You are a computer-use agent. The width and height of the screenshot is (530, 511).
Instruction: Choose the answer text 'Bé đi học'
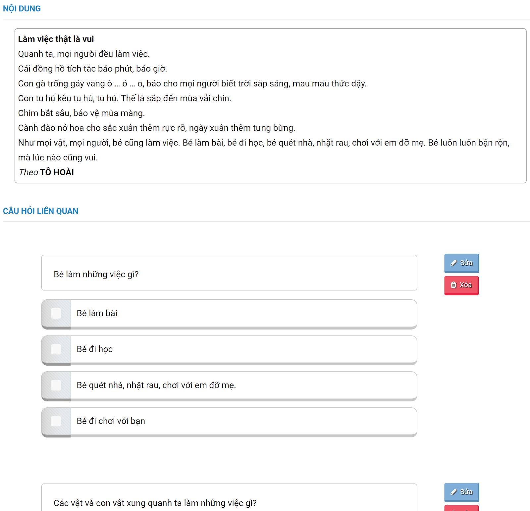[94, 349]
